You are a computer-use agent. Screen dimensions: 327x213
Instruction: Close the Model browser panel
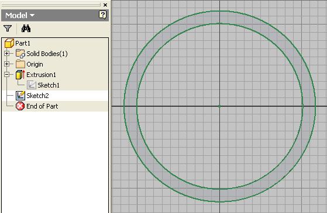point(105,5)
